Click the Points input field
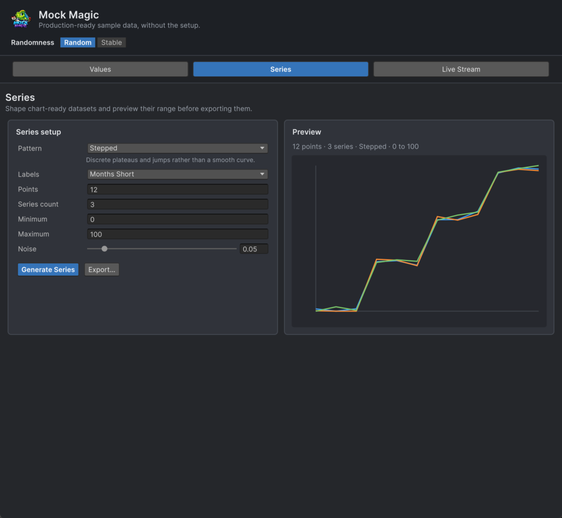 (x=177, y=189)
